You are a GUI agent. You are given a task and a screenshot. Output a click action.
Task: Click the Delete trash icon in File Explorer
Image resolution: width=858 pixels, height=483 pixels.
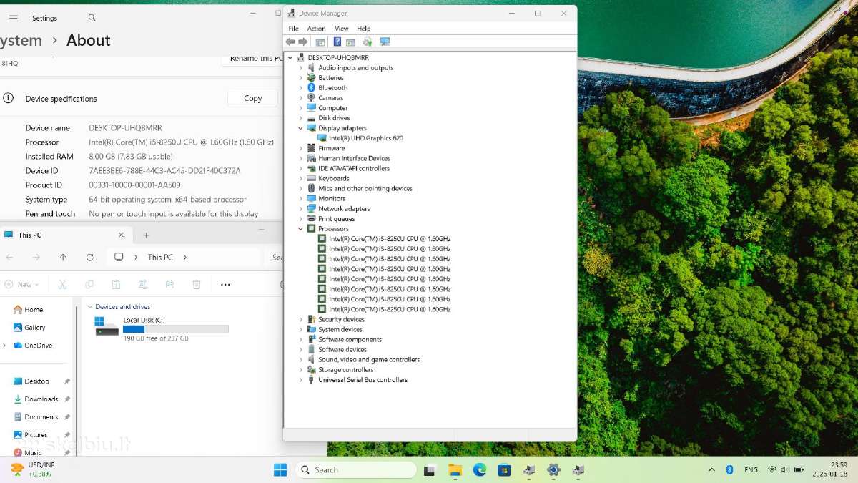point(197,284)
